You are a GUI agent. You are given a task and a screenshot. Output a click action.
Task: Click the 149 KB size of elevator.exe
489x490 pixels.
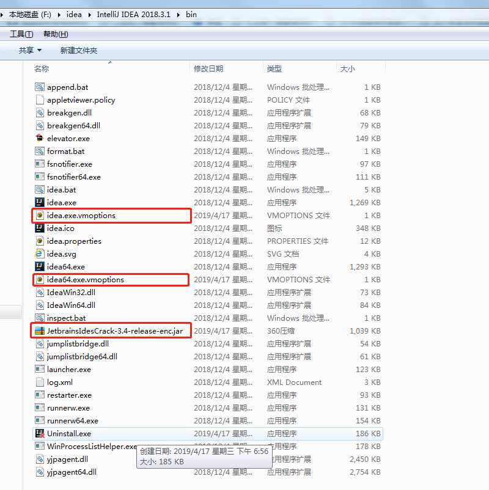pos(368,139)
